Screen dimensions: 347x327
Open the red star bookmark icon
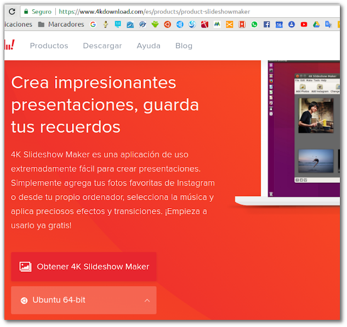pyautogui.click(x=242, y=24)
